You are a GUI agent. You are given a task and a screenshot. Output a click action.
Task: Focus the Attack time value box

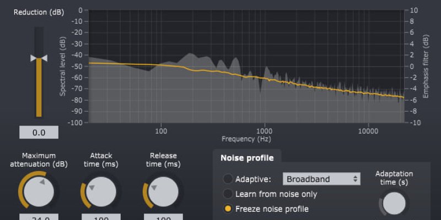pos(101,217)
